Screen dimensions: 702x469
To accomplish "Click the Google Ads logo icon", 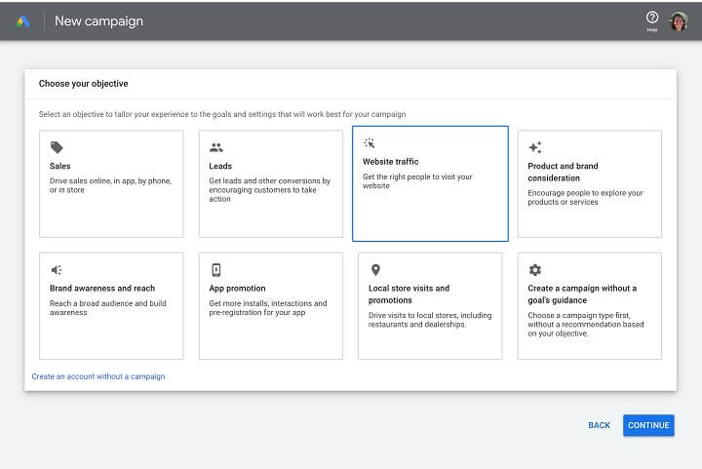I will click(23, 21).
